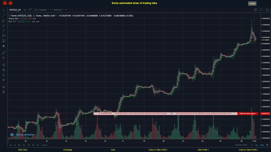Open Volume indicator settings icon
Screen dimensions: 271x152
(24, 19)
